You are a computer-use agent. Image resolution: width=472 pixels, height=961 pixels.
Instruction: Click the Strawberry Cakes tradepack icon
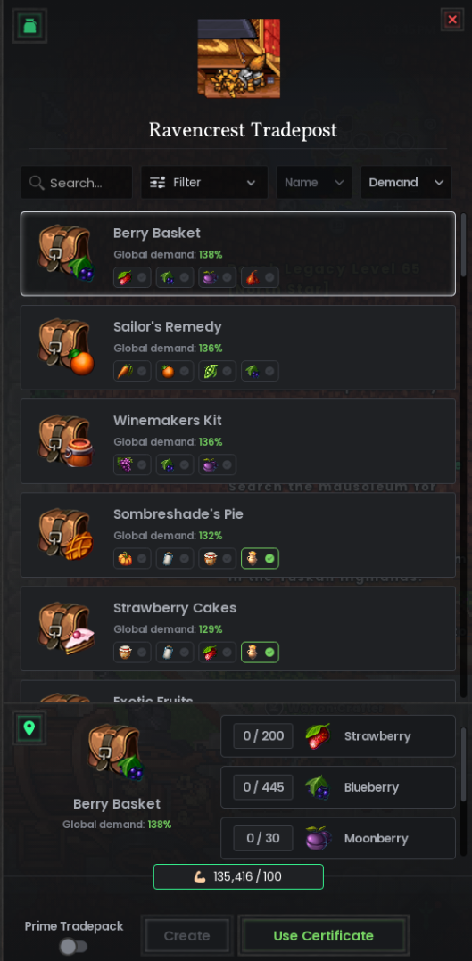tap(66, 628)
